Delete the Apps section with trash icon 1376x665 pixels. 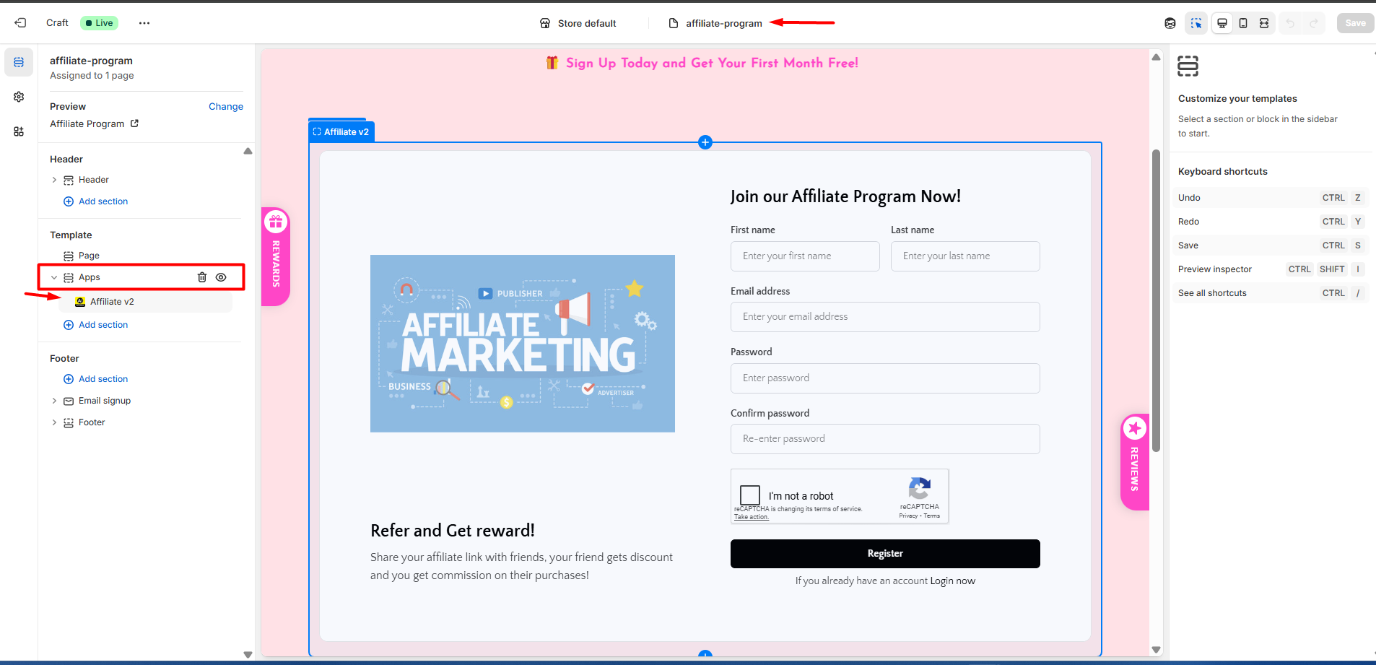click(x=202, y=277)
